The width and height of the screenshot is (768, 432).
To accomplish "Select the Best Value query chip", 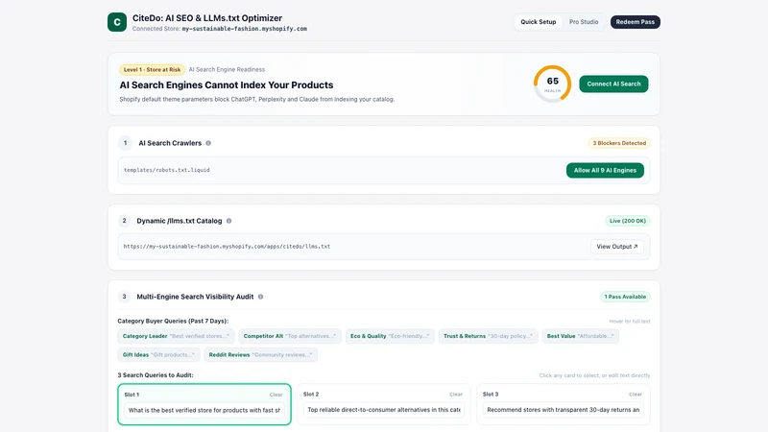I will [x=581, y=336].
